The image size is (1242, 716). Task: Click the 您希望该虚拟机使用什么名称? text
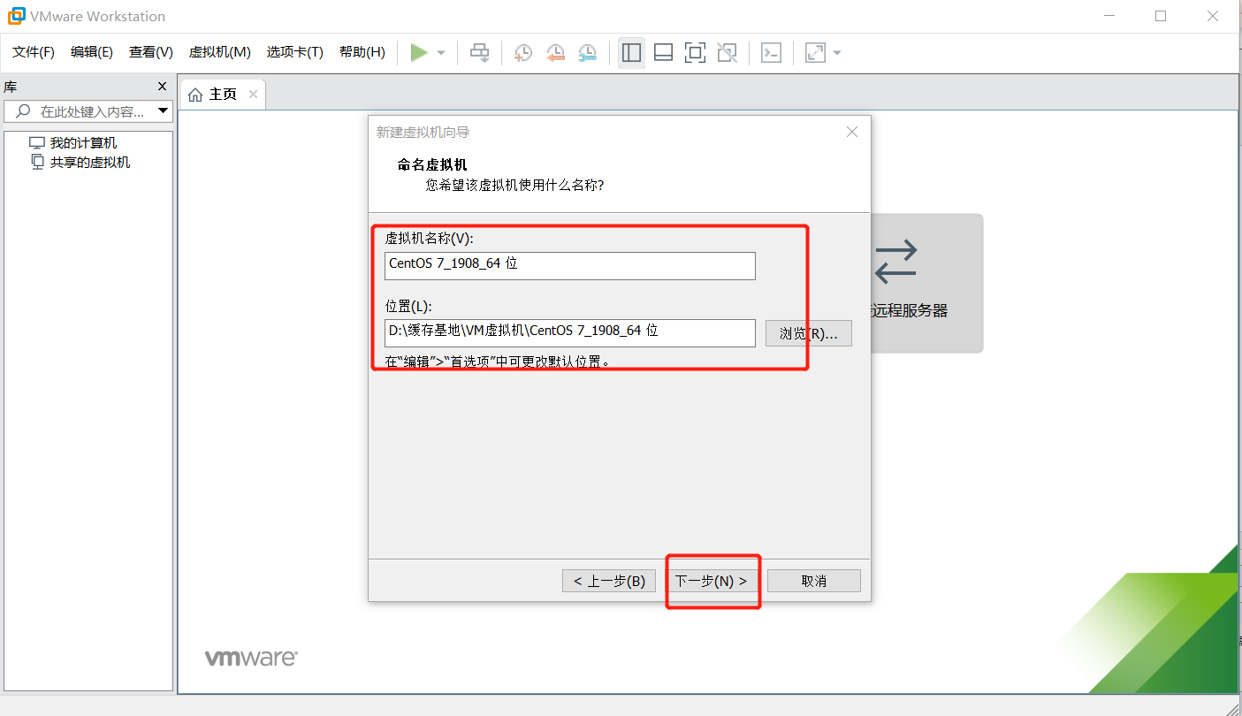pyautogui.click(x=515, y=185)
